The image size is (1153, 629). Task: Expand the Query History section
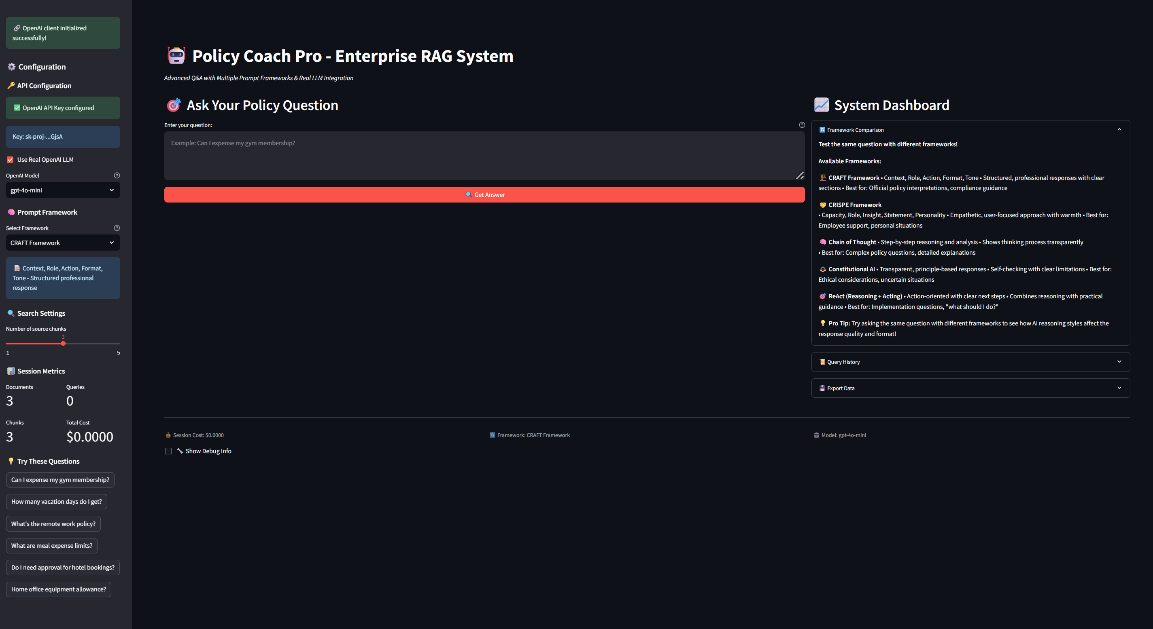click(970, 362)
